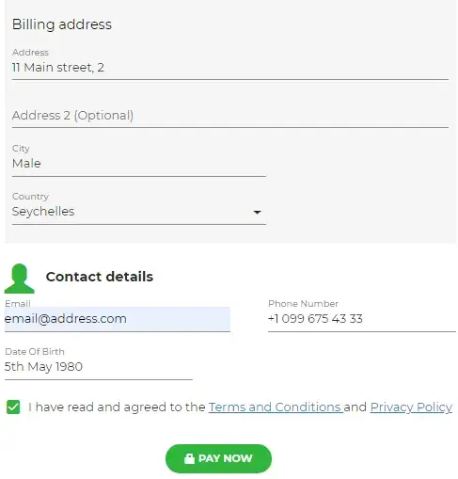This screenshot has width=458, height=479.
Task: Click the "I have read and agreed" text
Action: [x=117, y=407]
